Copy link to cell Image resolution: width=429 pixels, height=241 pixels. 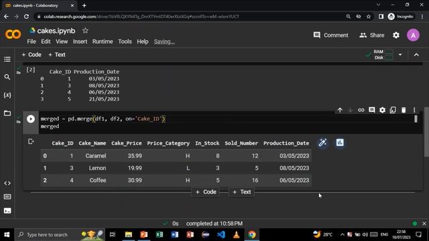[x=361, y=110]
